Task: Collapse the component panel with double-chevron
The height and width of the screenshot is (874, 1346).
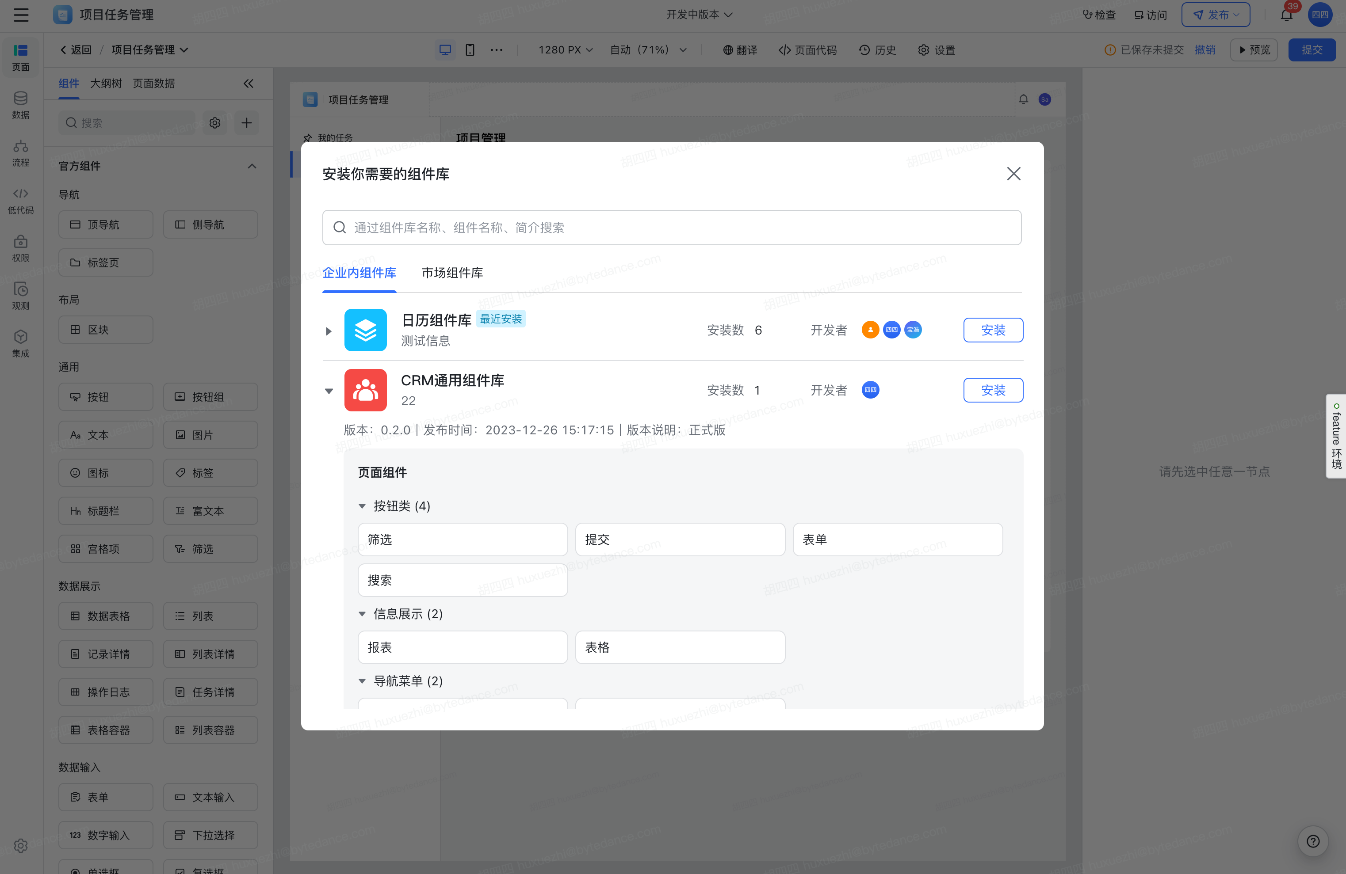Action: pyautogui.click(x=248, y=84)
